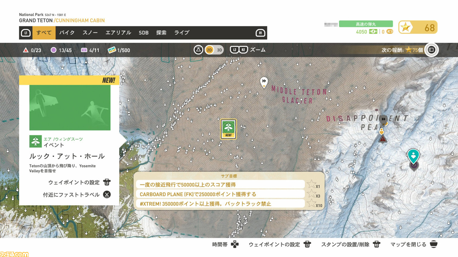Click the 時間帯 d-pad control

tap(225, 245)
